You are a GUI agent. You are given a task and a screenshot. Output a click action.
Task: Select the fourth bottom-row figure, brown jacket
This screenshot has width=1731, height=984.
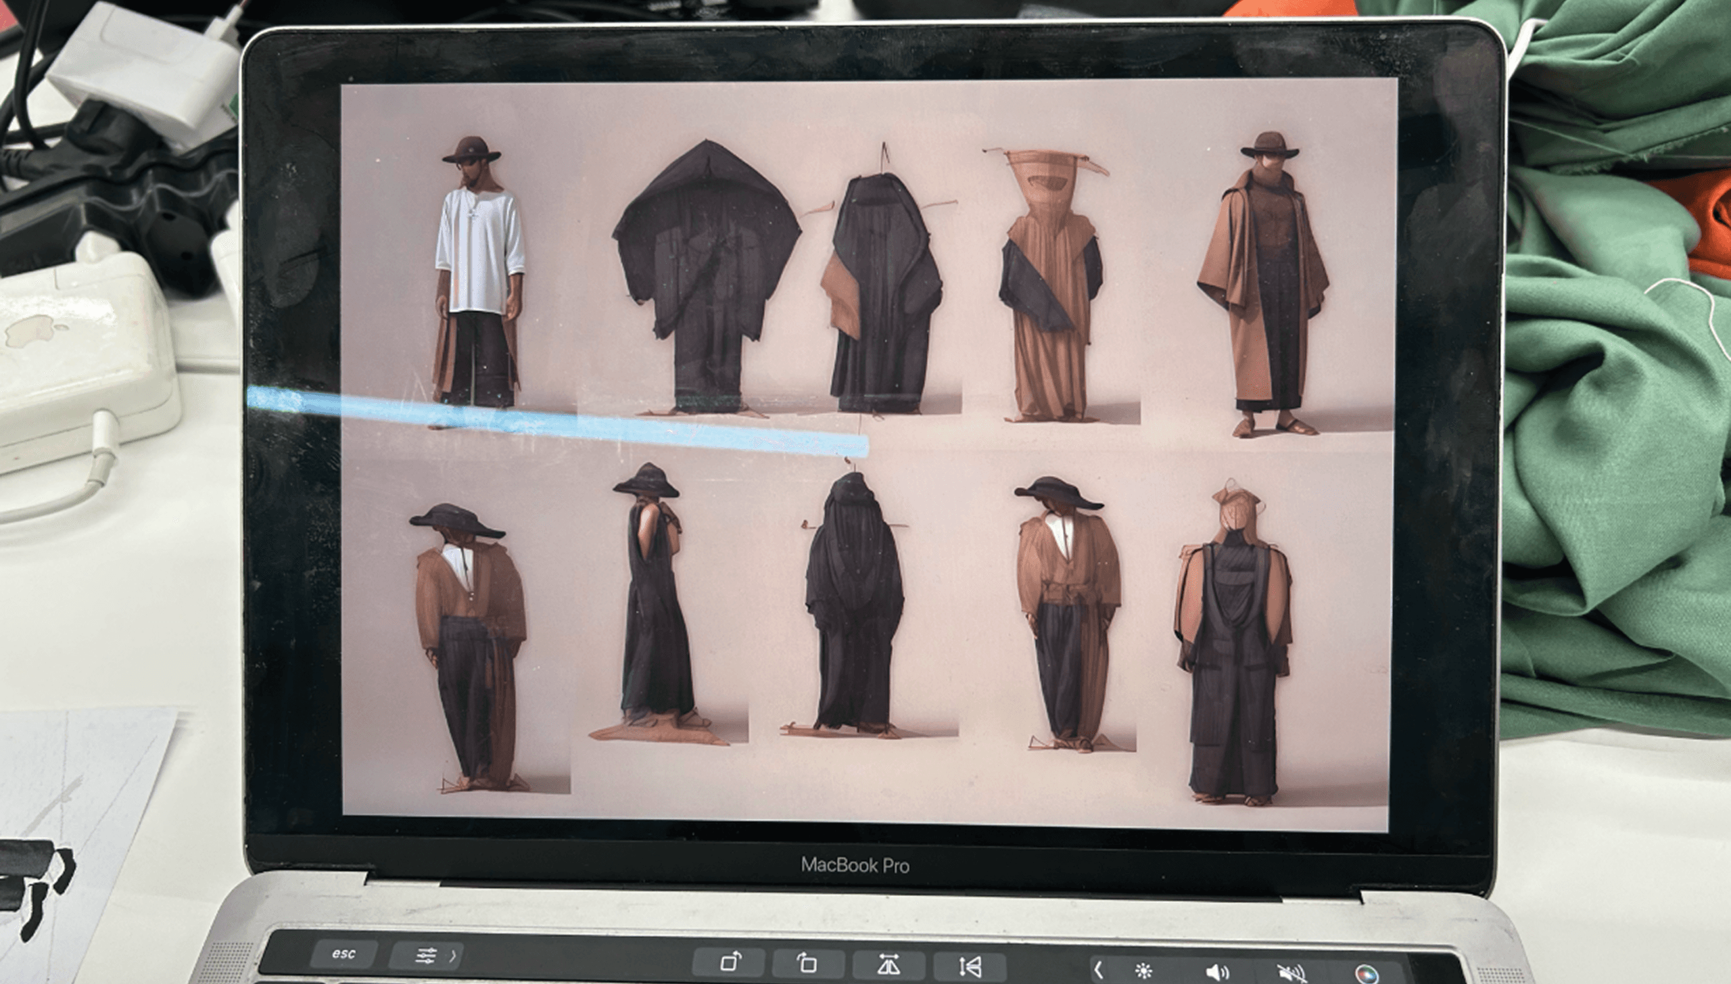point(1067,612)
